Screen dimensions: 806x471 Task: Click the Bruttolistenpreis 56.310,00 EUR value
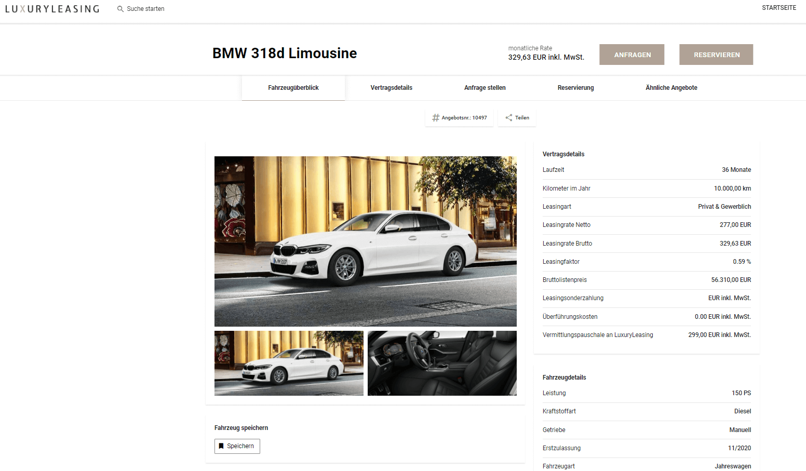click(731, 280)
